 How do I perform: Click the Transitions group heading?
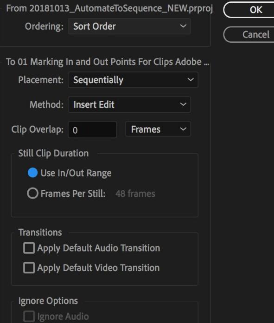point(40,233)
